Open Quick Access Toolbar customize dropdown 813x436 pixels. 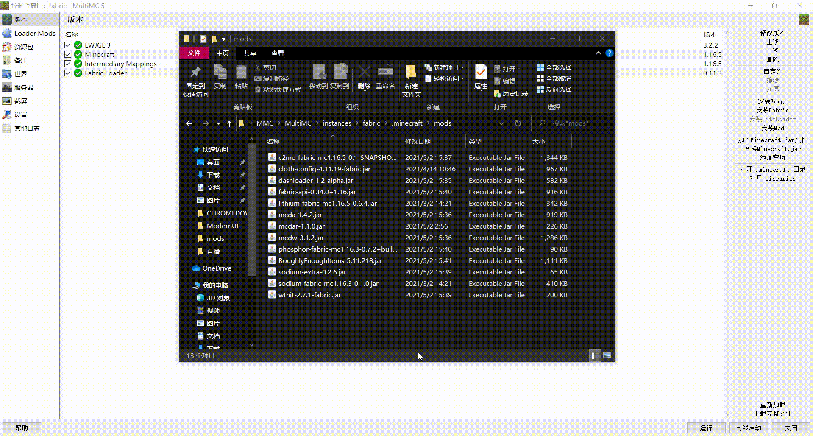[x=223, y=39]
